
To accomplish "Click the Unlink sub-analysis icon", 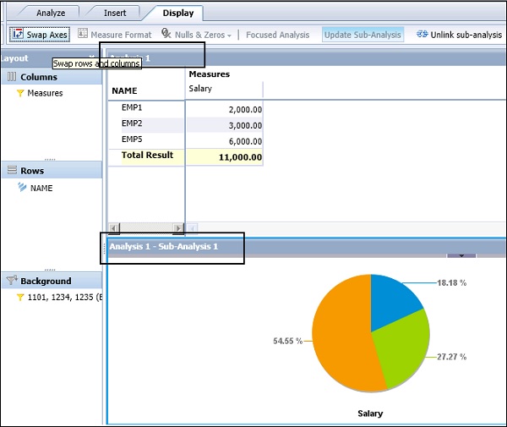I will click(x=422, y=34).
